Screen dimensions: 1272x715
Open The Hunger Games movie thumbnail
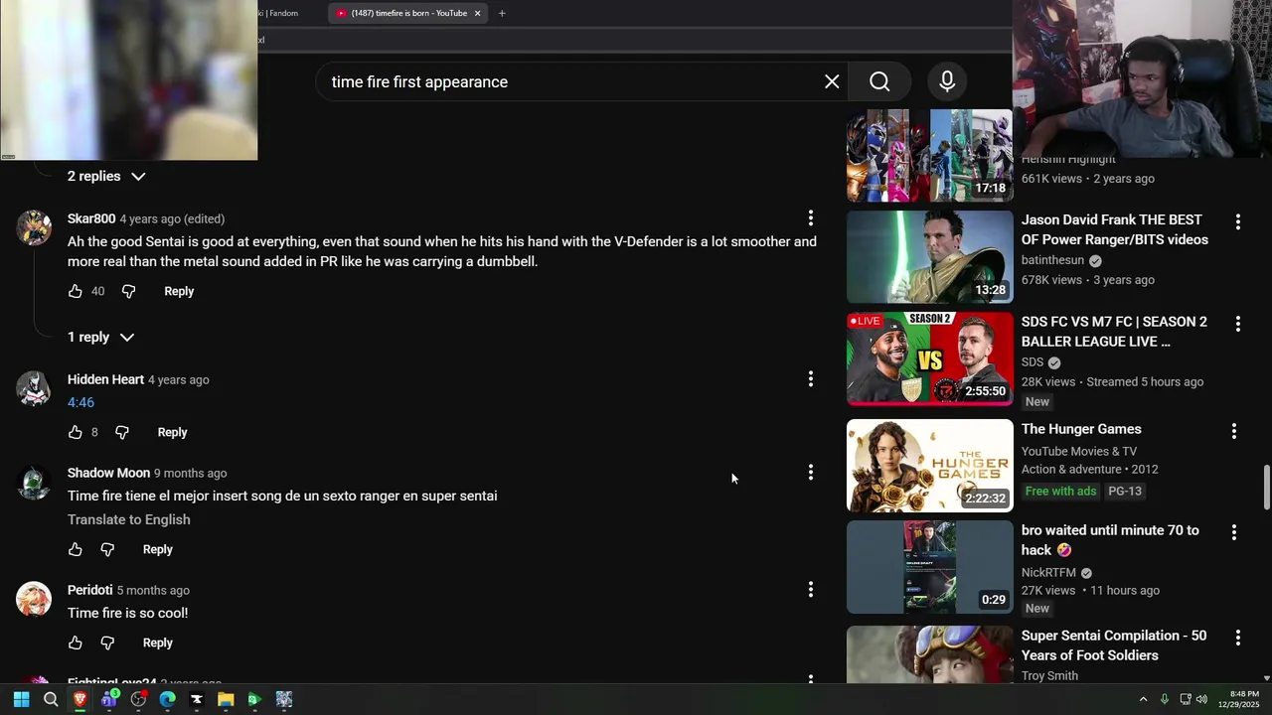click(929, 466)
